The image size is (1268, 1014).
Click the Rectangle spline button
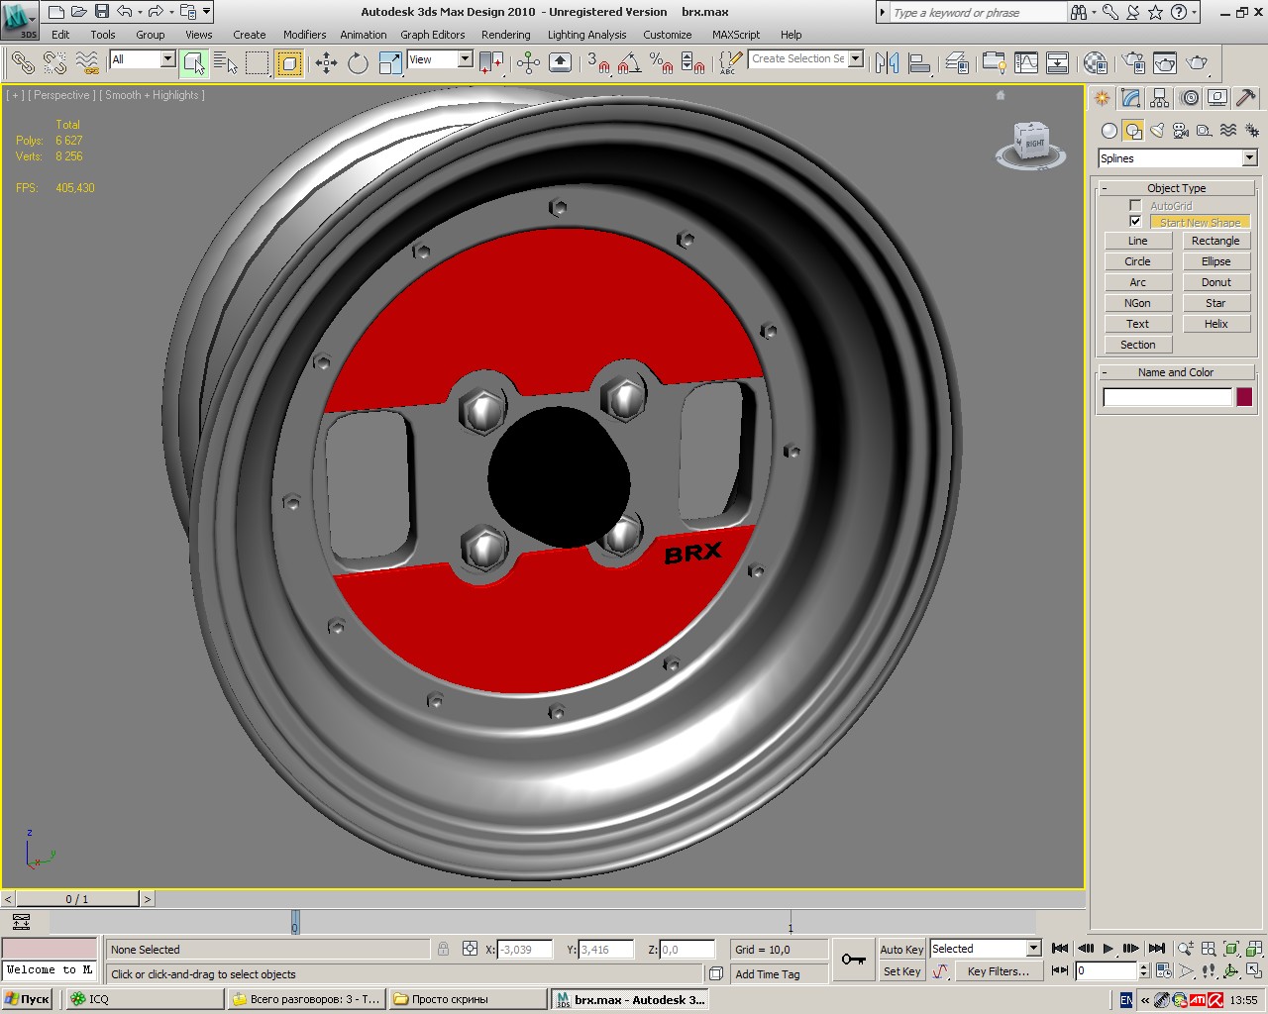[1215, 241]
